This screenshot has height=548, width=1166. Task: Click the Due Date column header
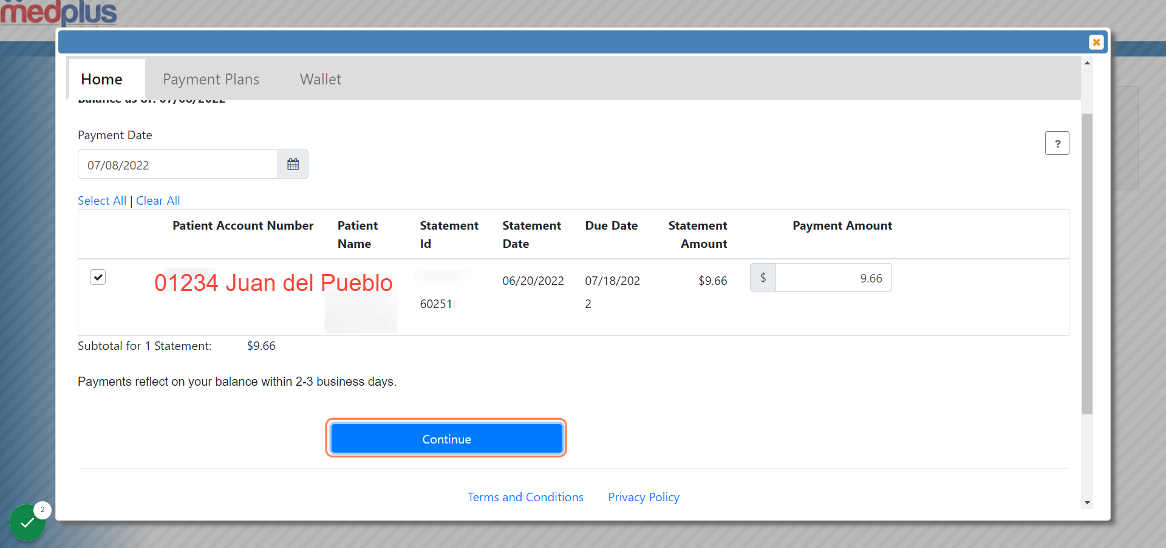point(612,225)
